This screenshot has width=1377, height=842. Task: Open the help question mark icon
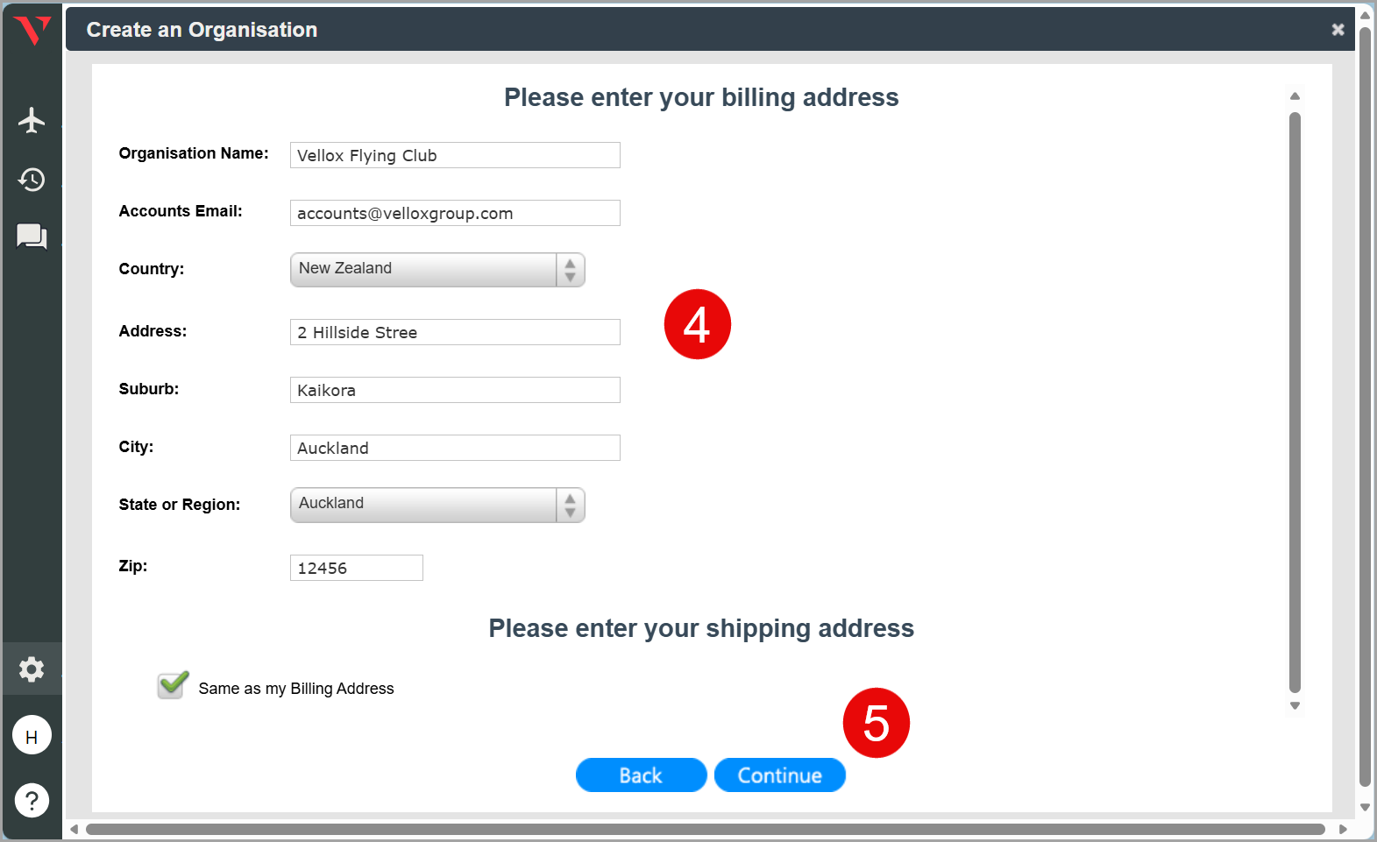[32, 800]
